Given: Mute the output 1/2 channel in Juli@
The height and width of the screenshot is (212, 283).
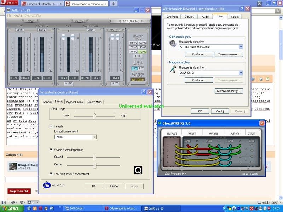Looking at the screenshot, I should pos(68,83).
